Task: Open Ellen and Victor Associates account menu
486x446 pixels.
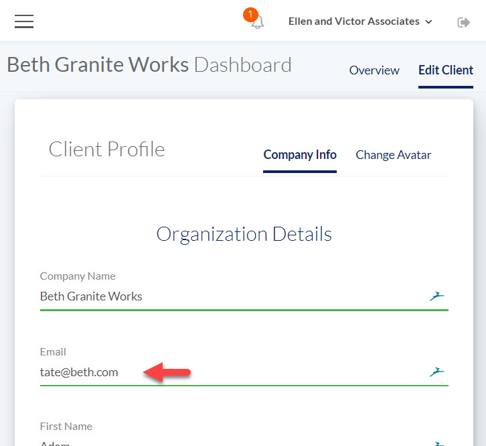Action: [x=353, y=21]
